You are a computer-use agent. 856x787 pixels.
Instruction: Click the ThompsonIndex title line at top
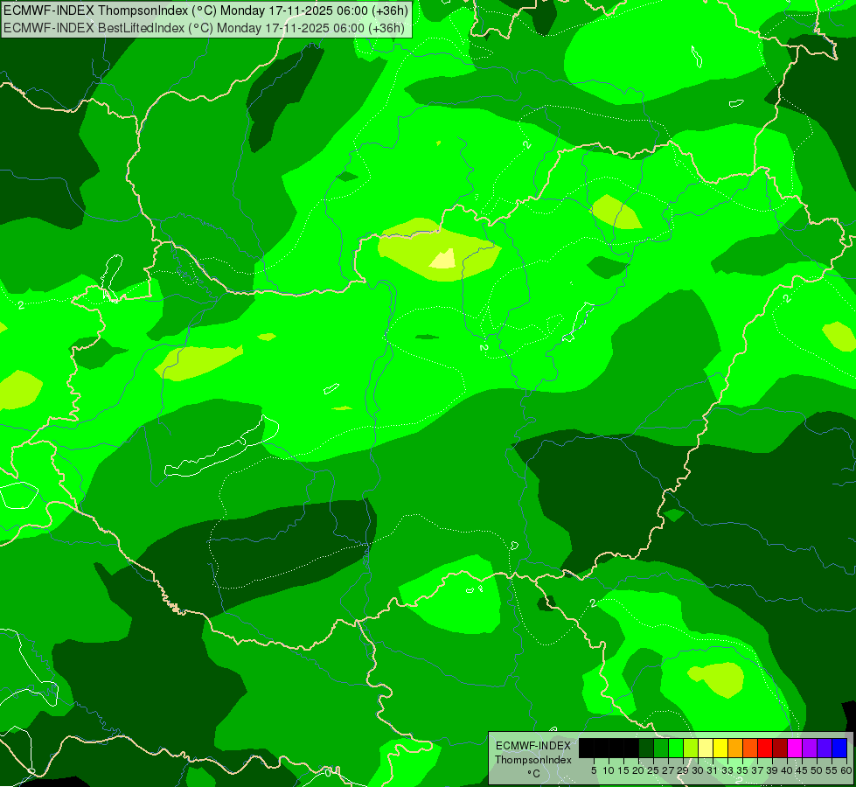pyautogui.click(x=205, y=10)
